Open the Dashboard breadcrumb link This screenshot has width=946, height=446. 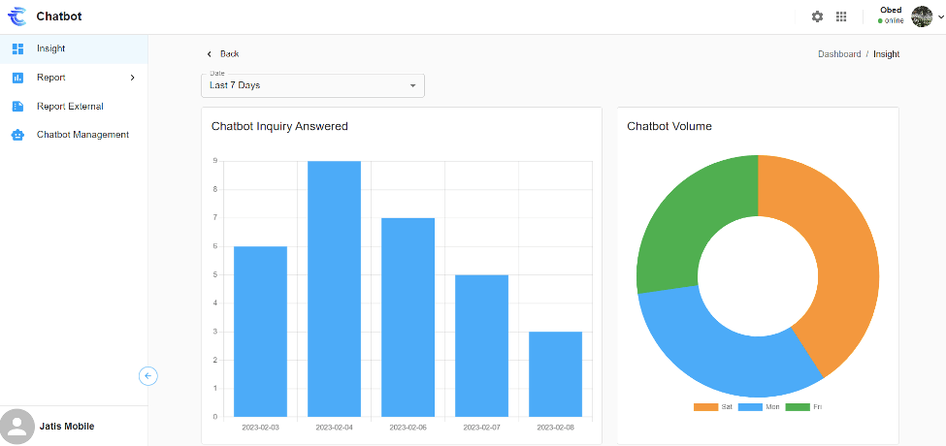[x=838, y=54]
